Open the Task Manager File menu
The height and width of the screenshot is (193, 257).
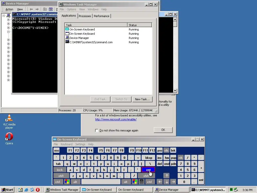(x=62, y=9)
